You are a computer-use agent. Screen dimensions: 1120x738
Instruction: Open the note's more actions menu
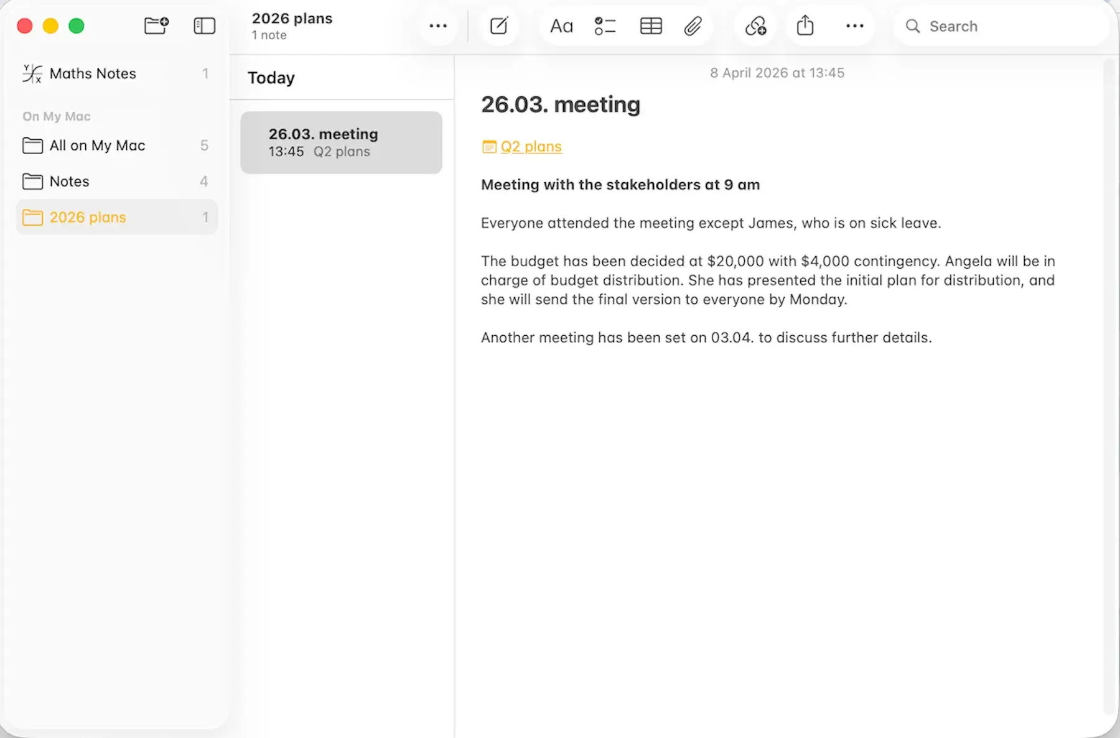[855, 26]
